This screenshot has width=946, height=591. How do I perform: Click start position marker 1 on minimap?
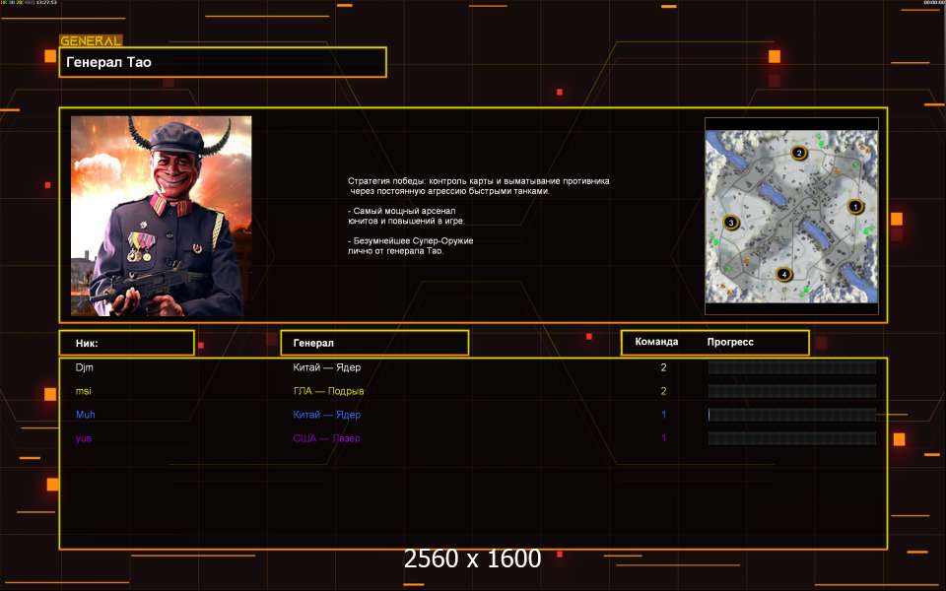[855, 207]
